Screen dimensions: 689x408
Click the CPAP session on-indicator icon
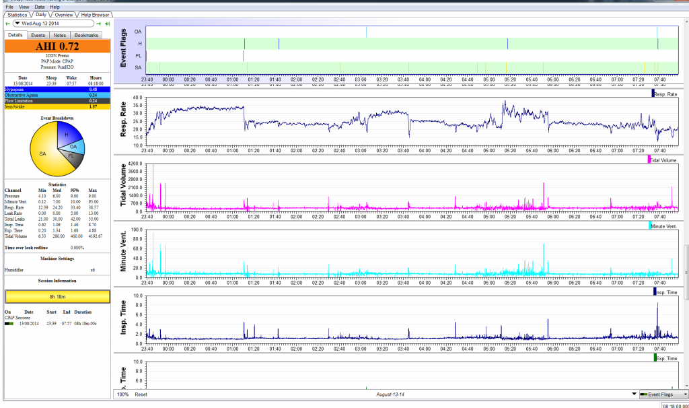(x=9, y=324)
